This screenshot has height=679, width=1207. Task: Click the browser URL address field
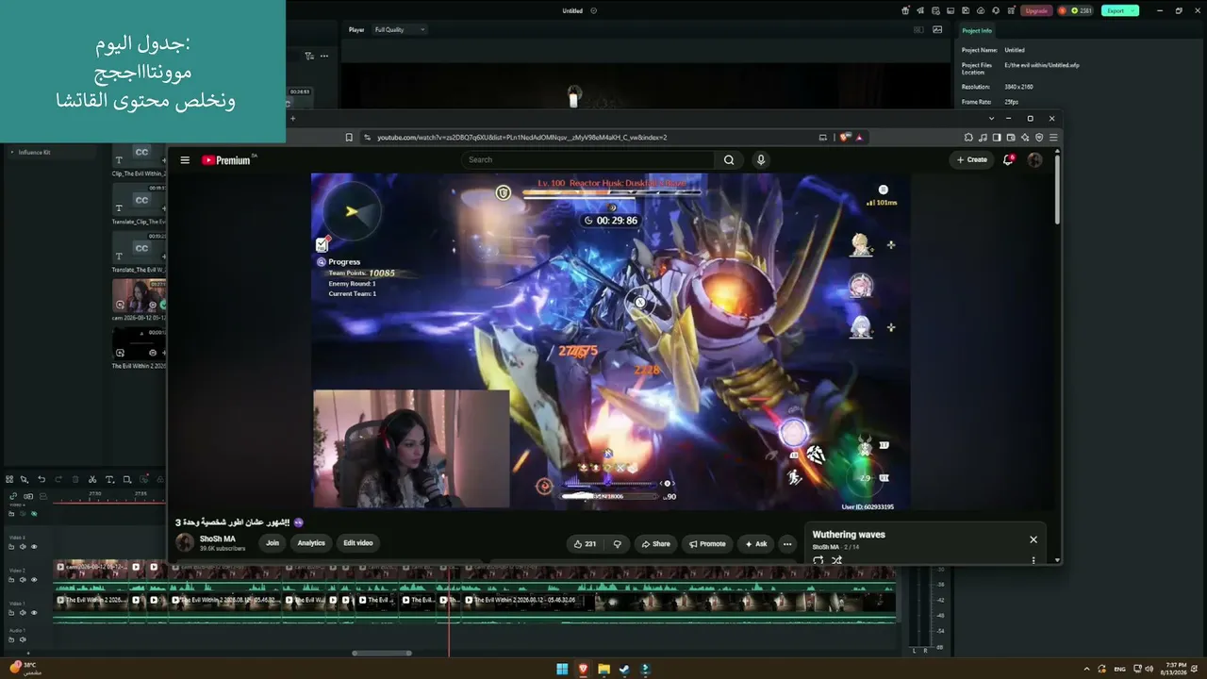521,138
